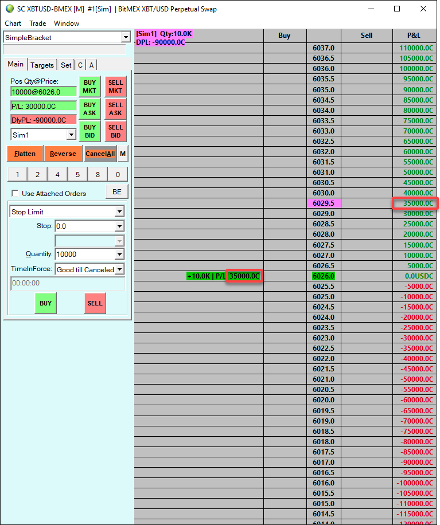
Task: Click the Quantity input field showing 10000
Action: pyautogui.click(x=86, y=254)
